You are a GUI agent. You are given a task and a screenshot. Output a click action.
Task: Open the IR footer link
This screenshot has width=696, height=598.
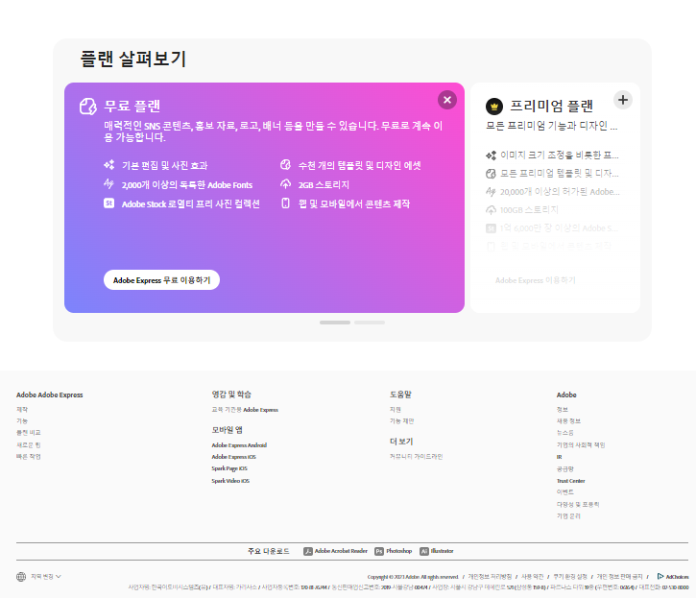pos(560,456)
